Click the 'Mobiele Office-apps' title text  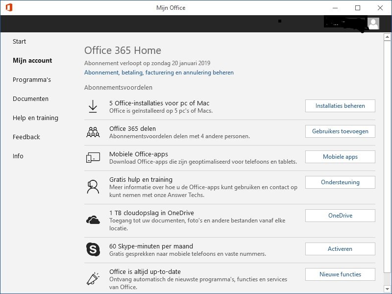pos(139,154)
